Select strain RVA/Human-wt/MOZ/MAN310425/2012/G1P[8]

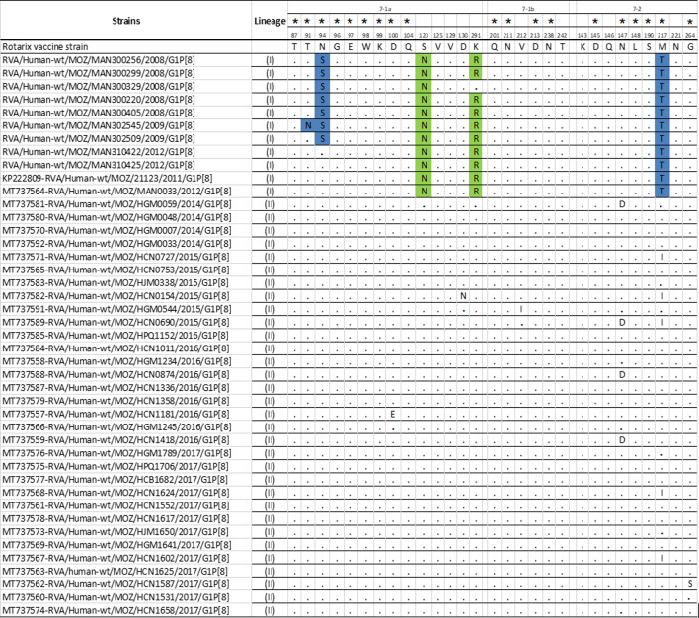pyautogui.click(x=99, y=165)
